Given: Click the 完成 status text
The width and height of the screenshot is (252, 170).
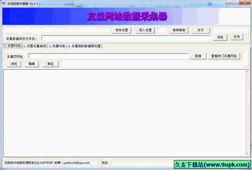Looking at the screenshot, I should click(x=105, y=163).
